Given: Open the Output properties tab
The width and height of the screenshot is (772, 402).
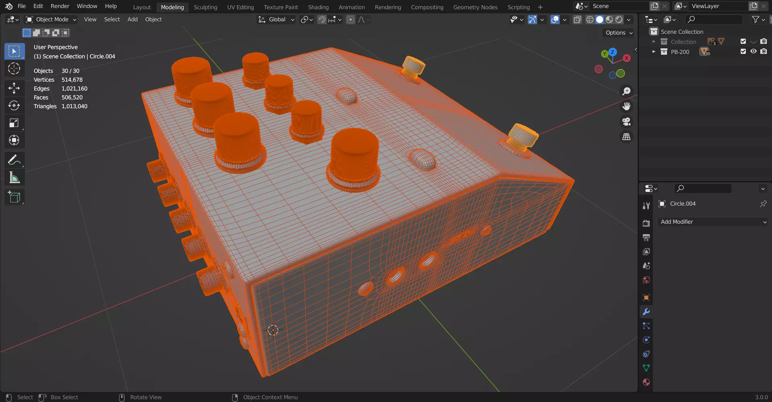Looking at the screenshot, I should 646,237.
